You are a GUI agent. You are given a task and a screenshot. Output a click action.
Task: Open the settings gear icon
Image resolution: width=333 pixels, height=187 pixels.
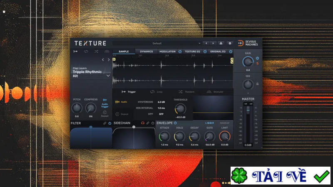230,43
